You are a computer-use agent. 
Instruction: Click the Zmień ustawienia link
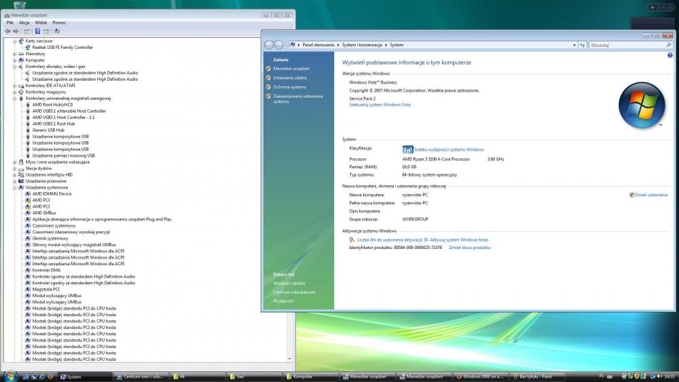point(650,195)
